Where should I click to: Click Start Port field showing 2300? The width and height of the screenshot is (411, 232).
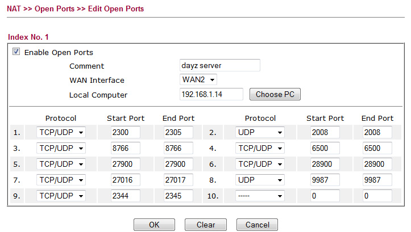[x=125, y=132]
